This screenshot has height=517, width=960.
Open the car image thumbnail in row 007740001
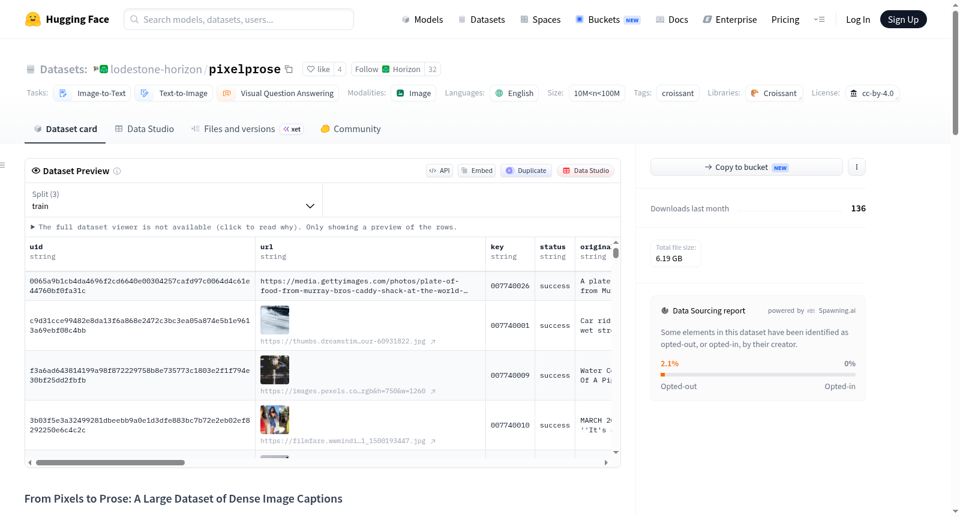point(275,320)
